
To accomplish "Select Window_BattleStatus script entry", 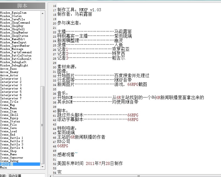I will point(16,55).
